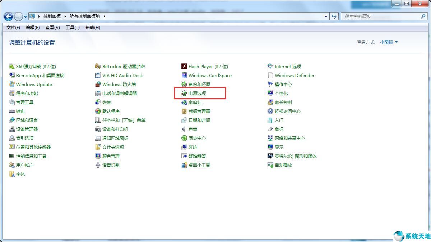Image resolution: width=431 pixels, height=242 pixels.
Task: Click the 设备和打印机 icon
Action: [98, 129]
